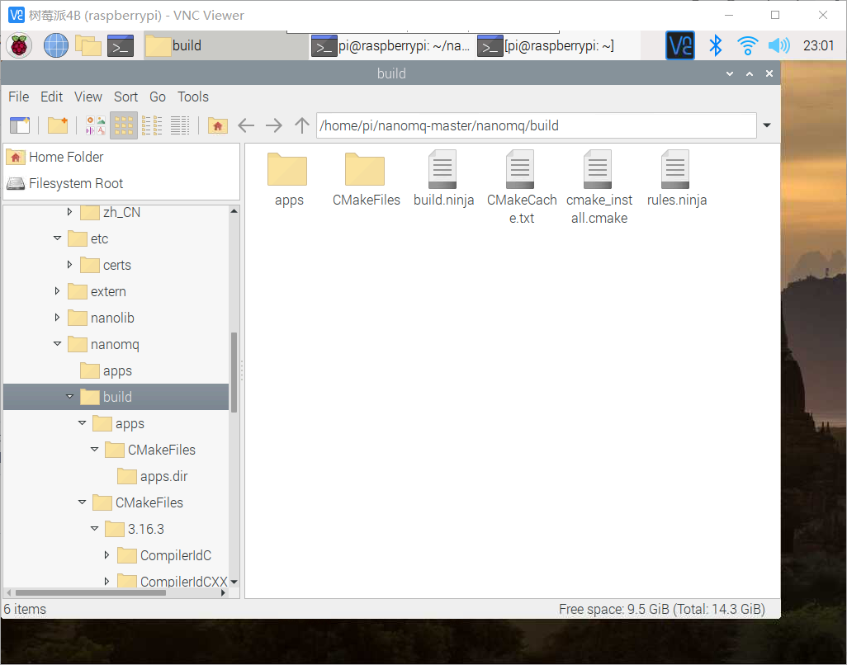Create a new folder toolbar icon
Image resolution: width=847 pixels, height=665 pixels.
point(57,125)
